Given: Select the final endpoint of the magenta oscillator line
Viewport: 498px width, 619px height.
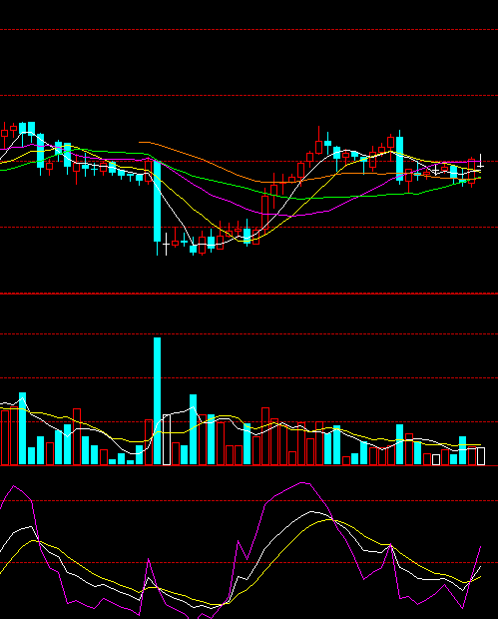Looking at the screenshot, I should 481,547.
